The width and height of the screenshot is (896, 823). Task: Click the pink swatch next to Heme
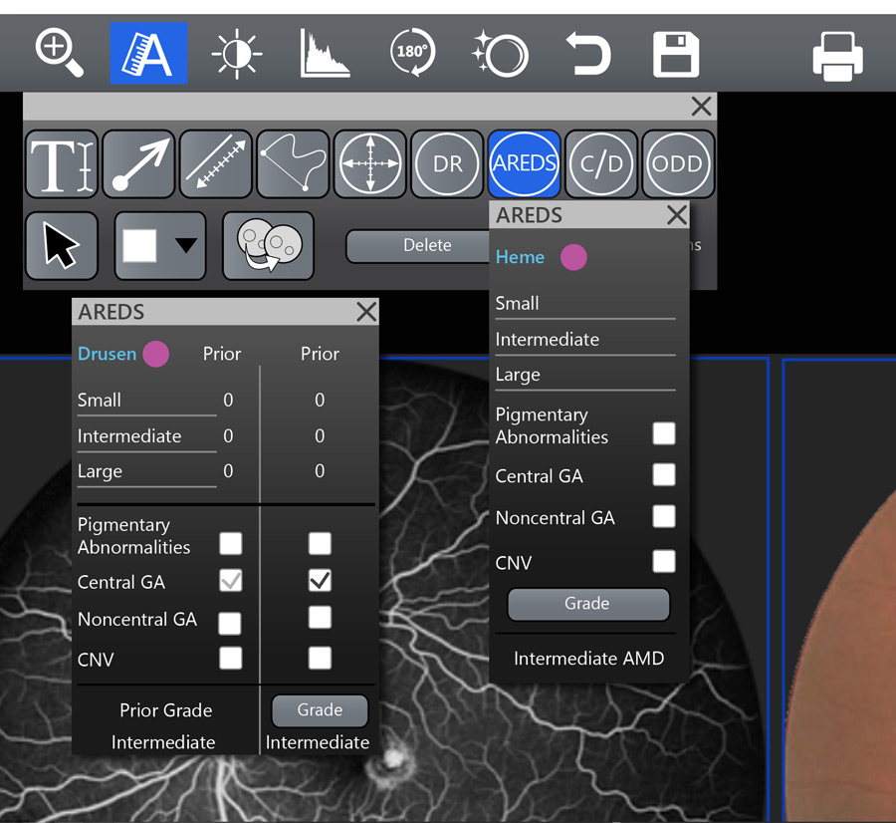(573, 257)
